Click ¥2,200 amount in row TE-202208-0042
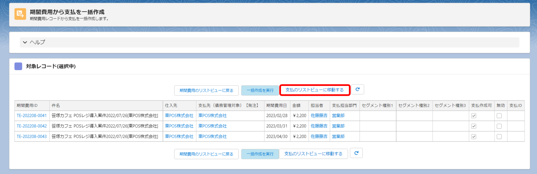This screenshot has height=174, width=537. (x=300, y=126)
